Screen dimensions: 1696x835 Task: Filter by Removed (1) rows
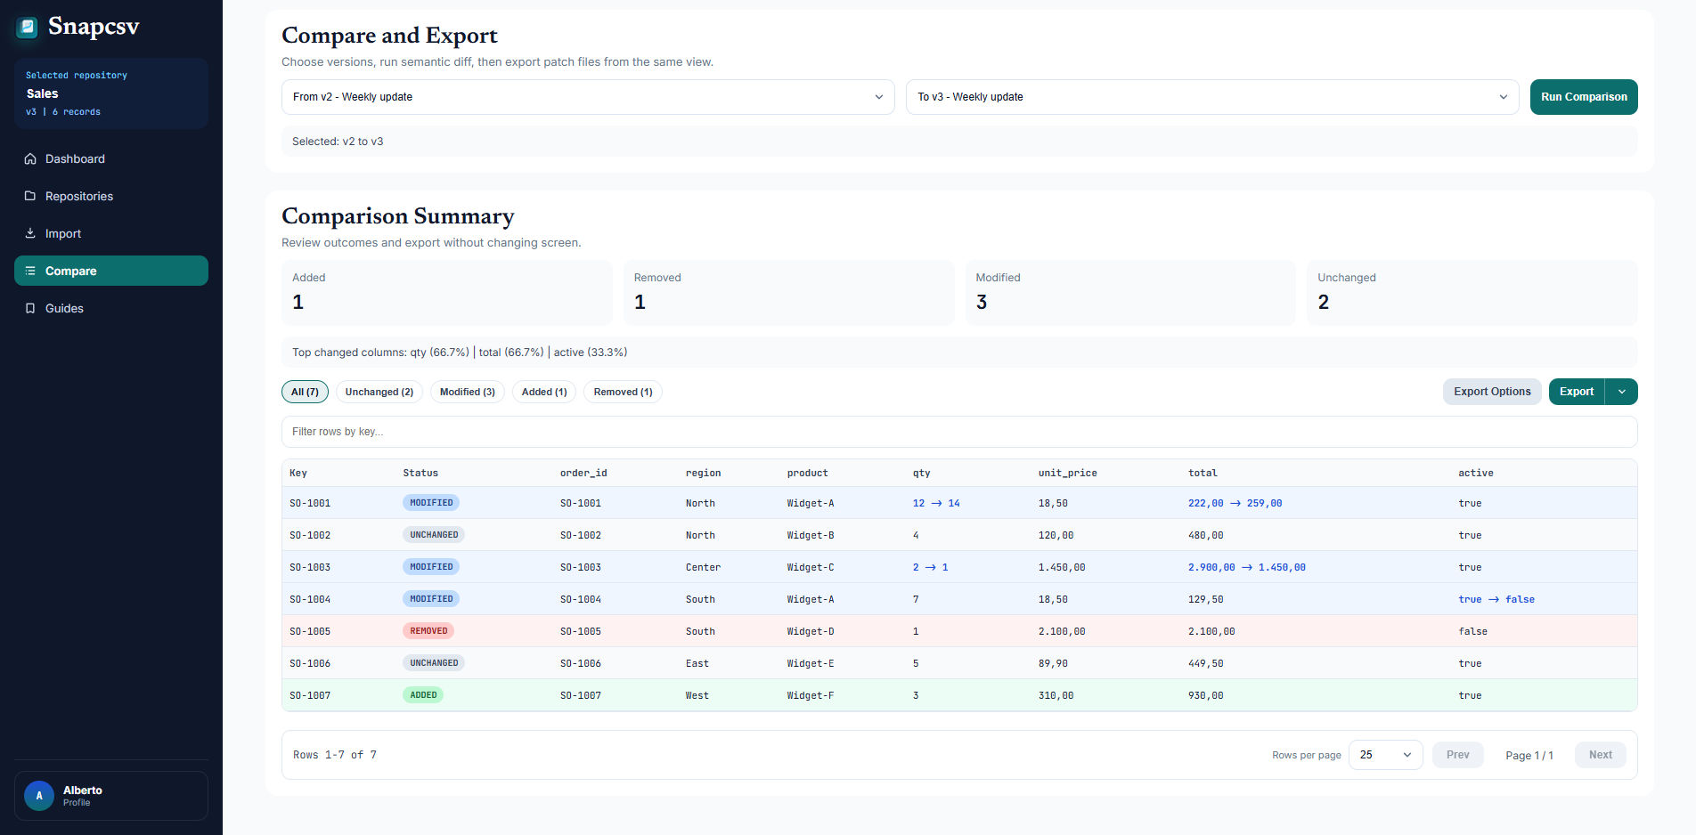(623, 392)
